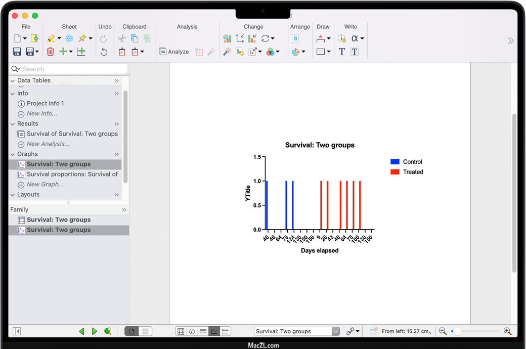Adjust the zoom slider handle

pyautogui.click(x=457, y=331)
